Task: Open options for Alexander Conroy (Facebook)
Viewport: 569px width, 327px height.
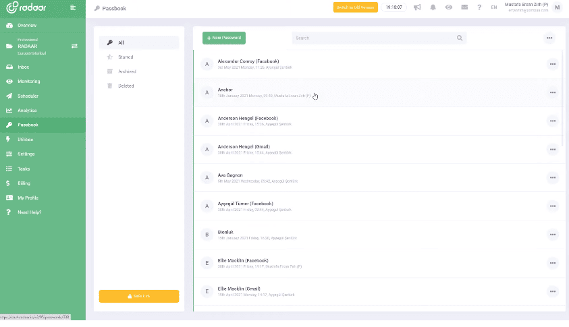Action: coord(553,64)
